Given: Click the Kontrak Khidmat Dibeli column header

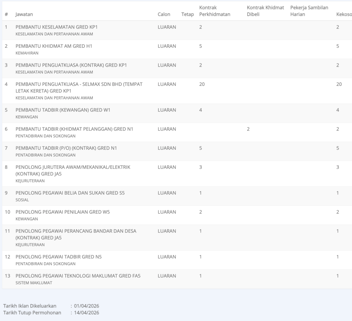Looking at the screenshot, I should tap(265, 11).
